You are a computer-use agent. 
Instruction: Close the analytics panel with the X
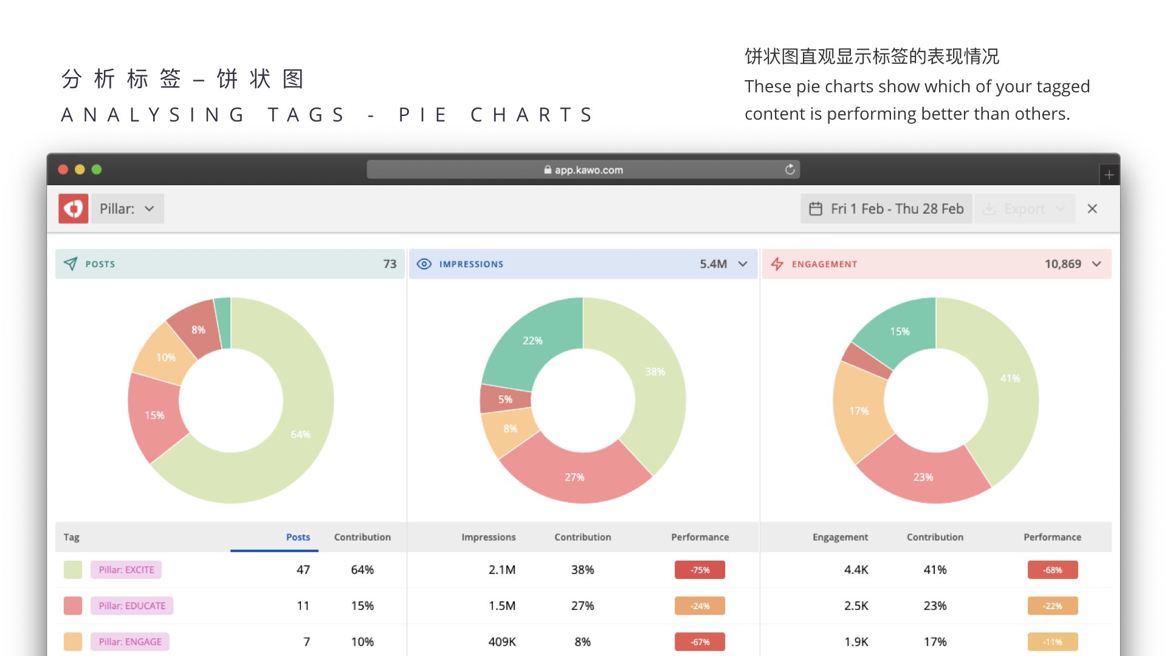click(x=1092, y=208)
